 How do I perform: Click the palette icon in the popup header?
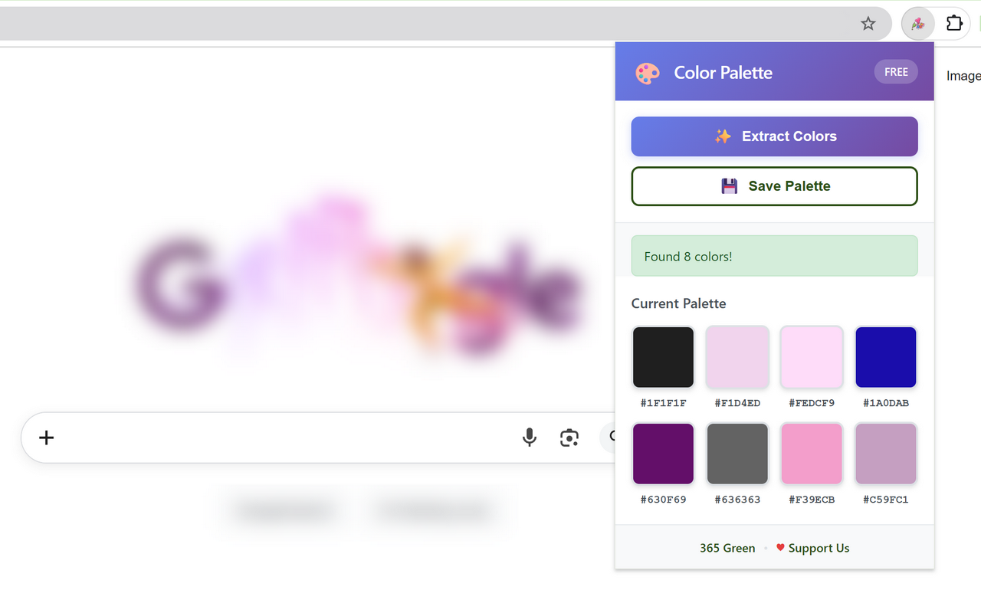click(x=648, y=73)
